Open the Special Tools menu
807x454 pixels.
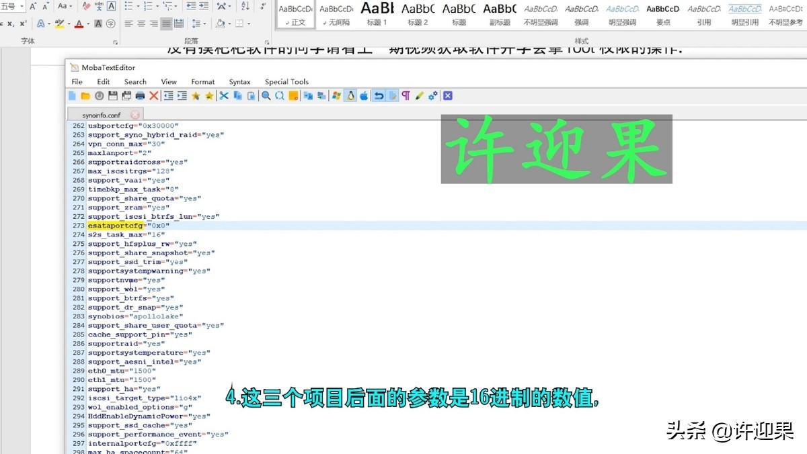[x=286, y=82]
